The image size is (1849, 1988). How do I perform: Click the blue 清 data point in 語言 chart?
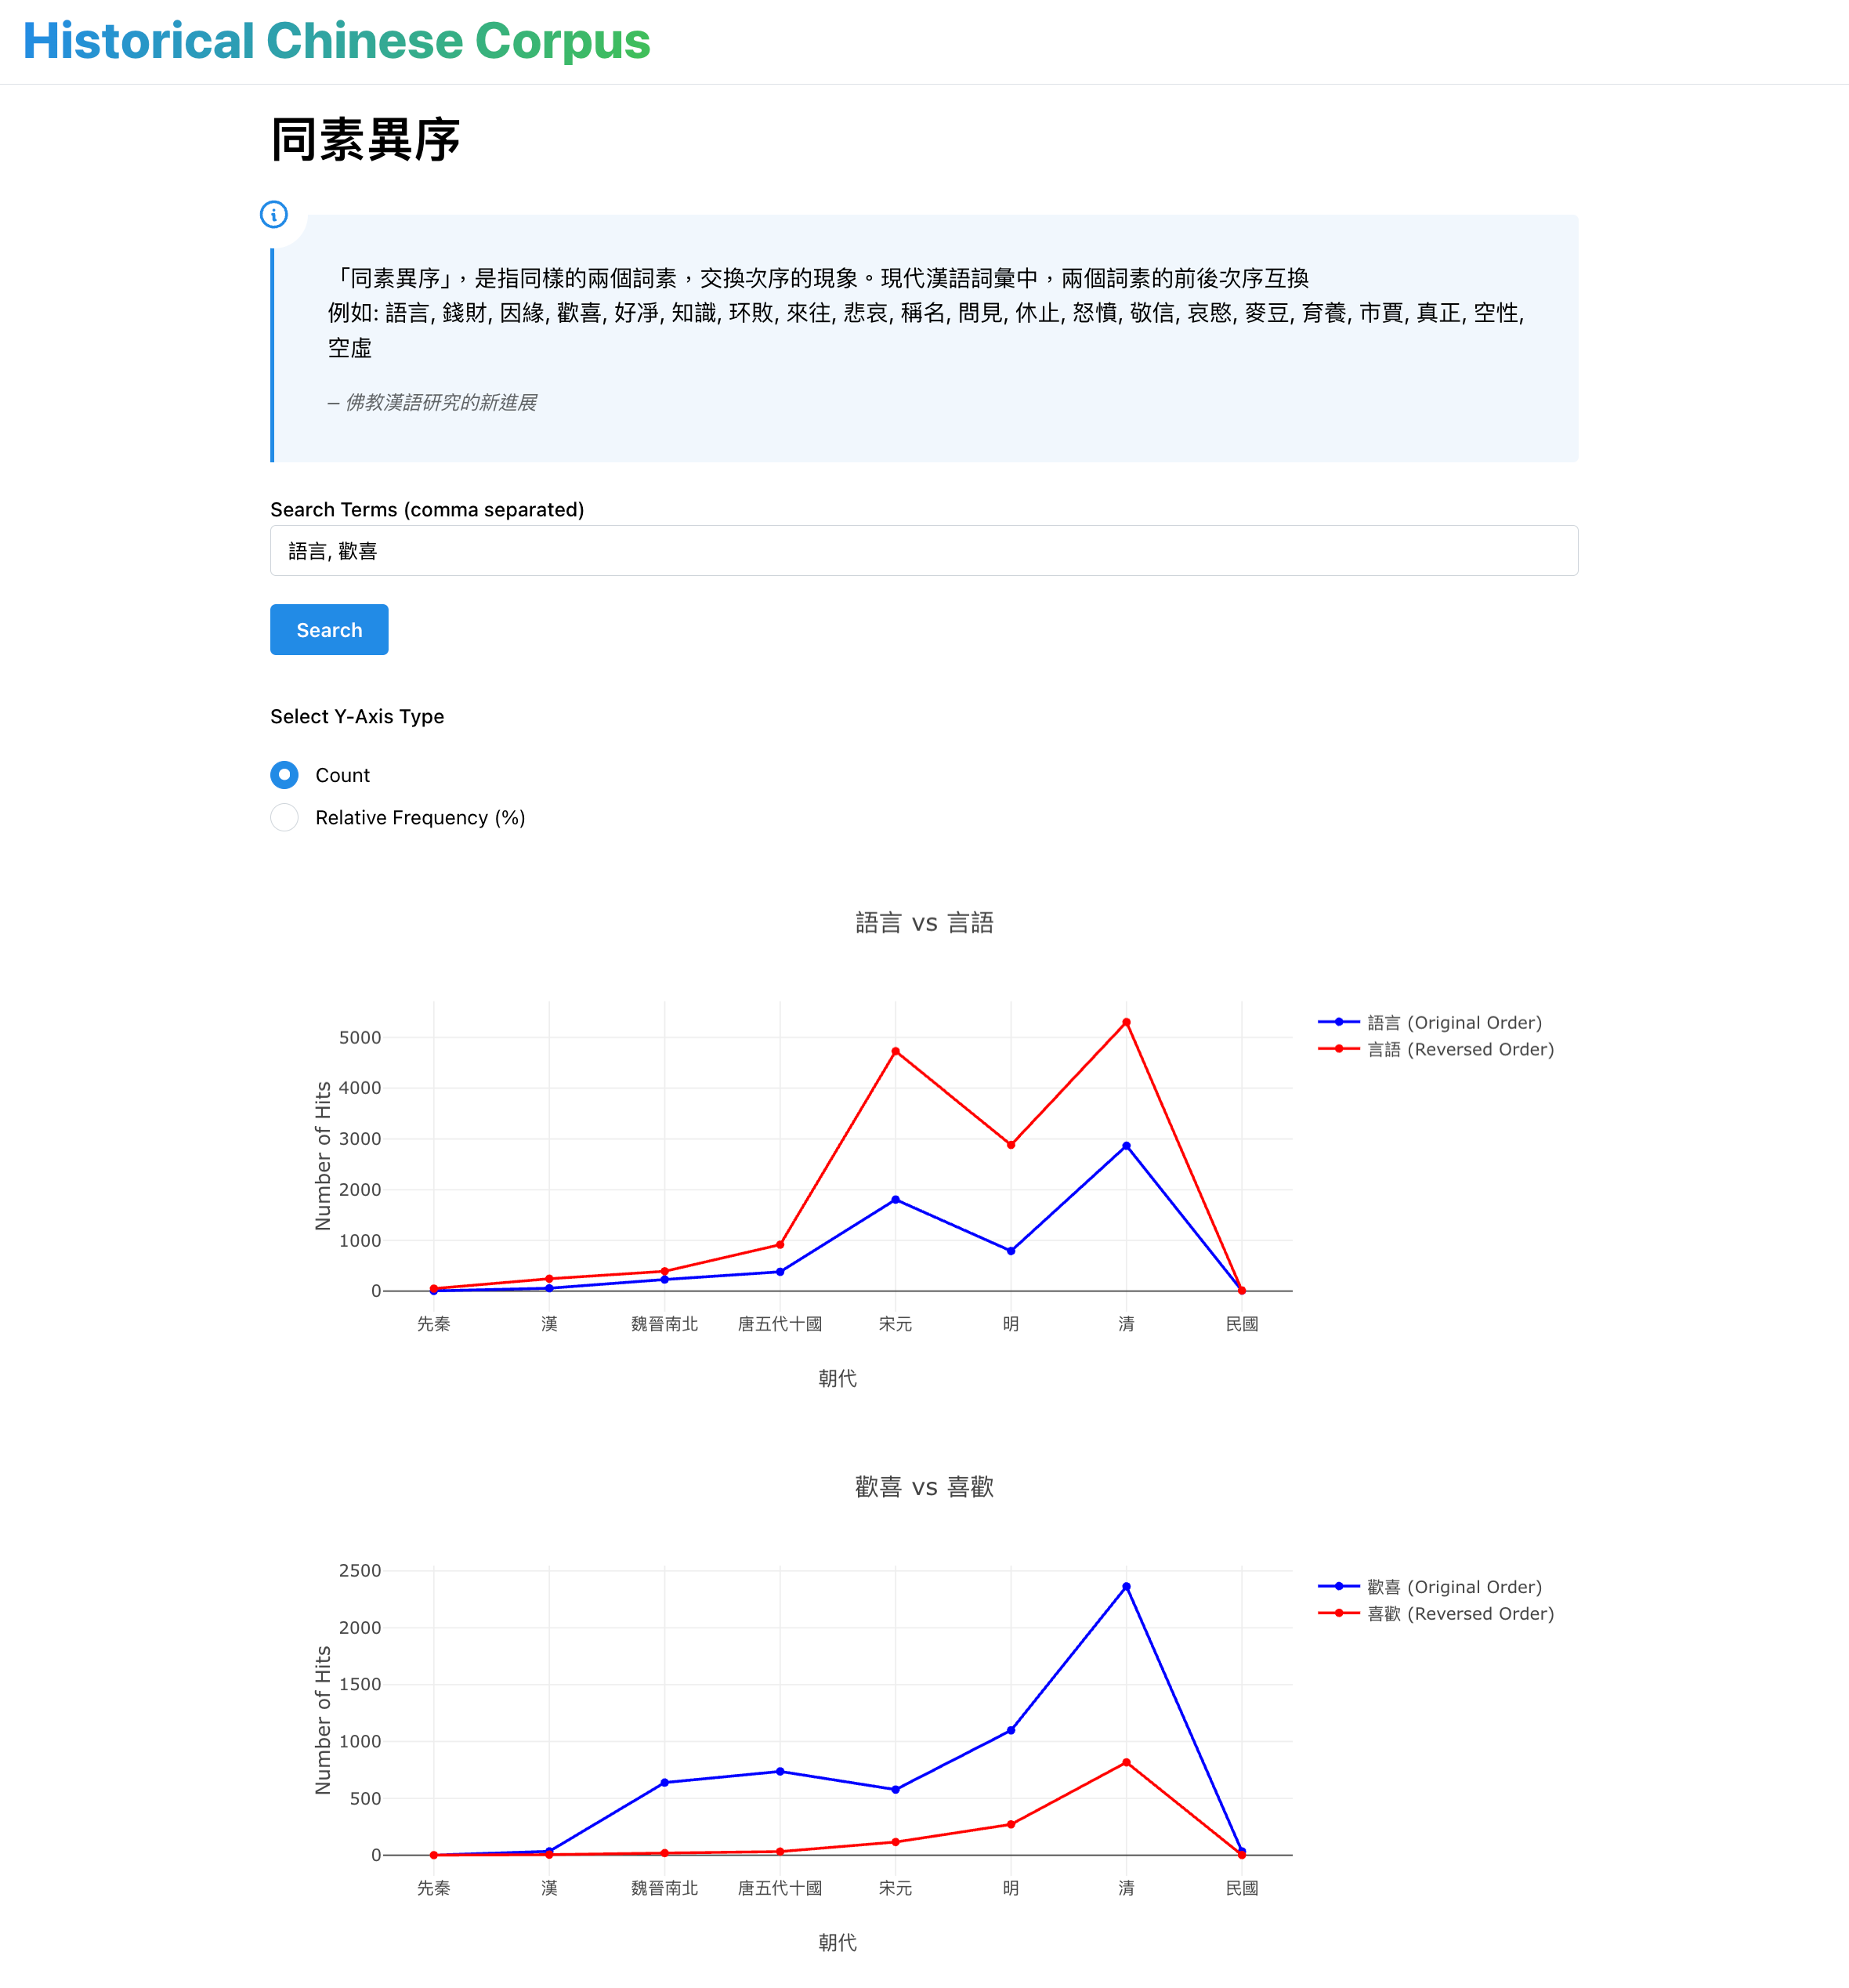1126,1146
